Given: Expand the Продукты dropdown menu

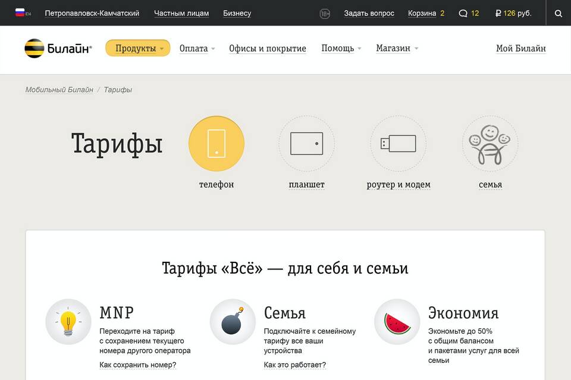Looking at the screenshot, I should click(138, 48).
